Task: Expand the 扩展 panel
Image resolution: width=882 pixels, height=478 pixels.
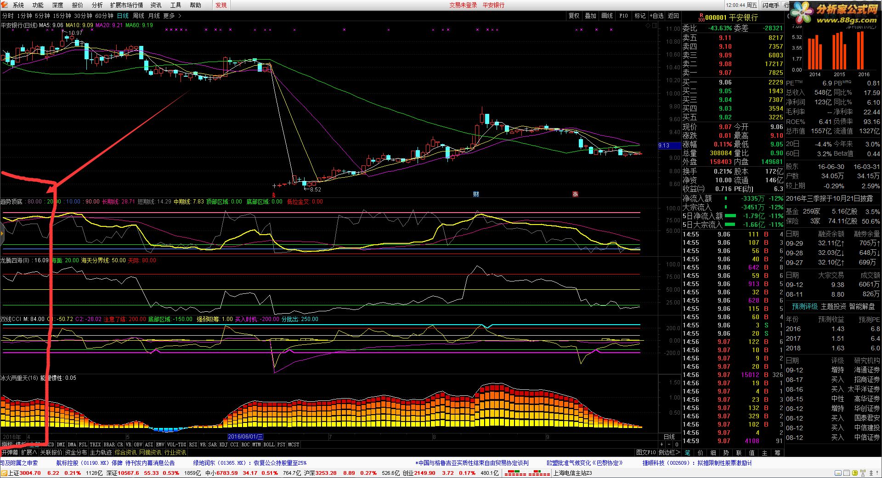Action: click(x=29, y=452)
